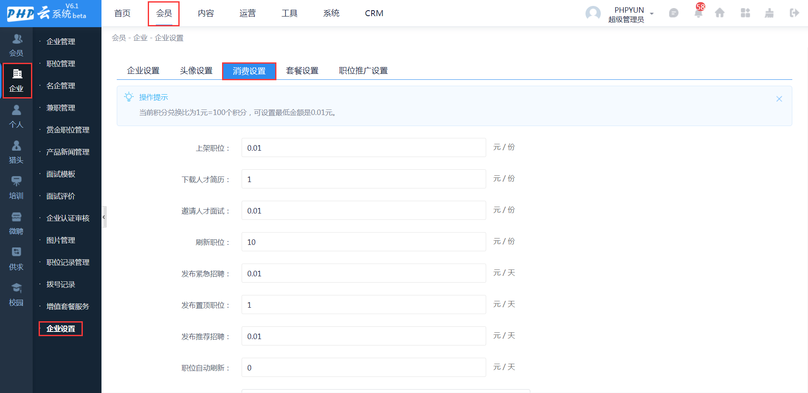808x393 pixels.
Task: Switch to the 套餐设置 tab
Action: point(302,70)
